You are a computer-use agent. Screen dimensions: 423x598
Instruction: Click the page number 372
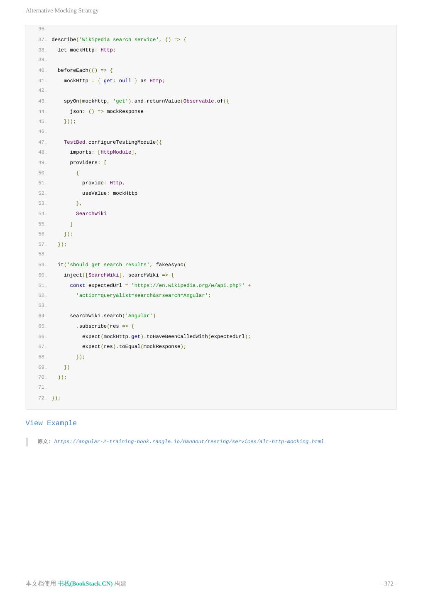pos(389,583)
